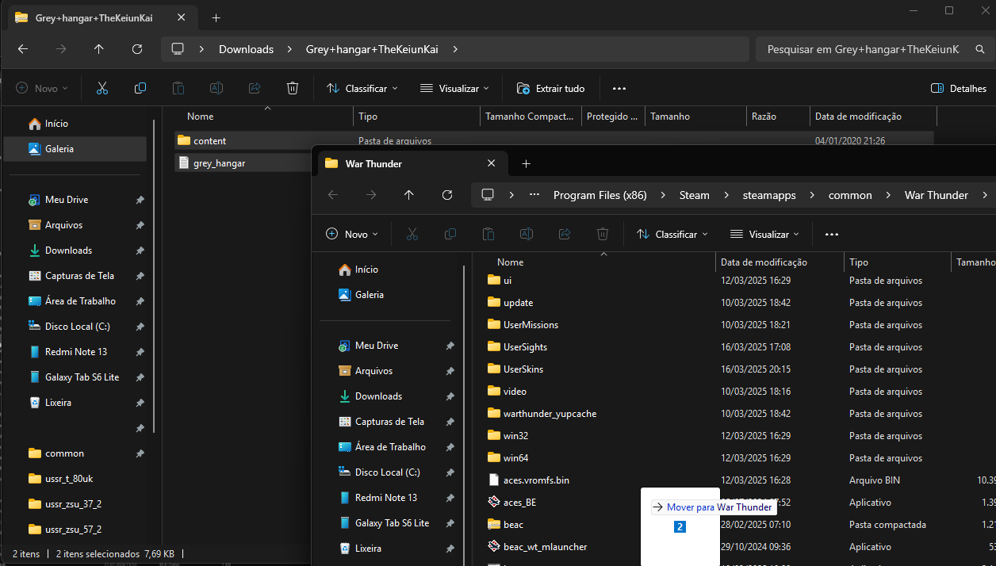This screenshot has height=566, width=996.
Task: Select the UserSkins folder
Action: [x=523, y=369]
